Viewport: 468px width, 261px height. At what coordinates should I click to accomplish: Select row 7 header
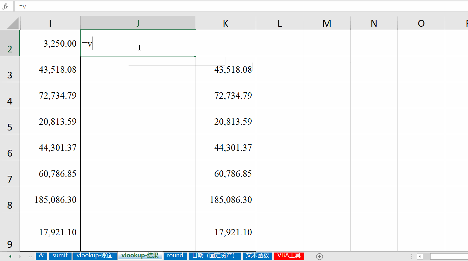pyautogui.click(x=10, y=173)
